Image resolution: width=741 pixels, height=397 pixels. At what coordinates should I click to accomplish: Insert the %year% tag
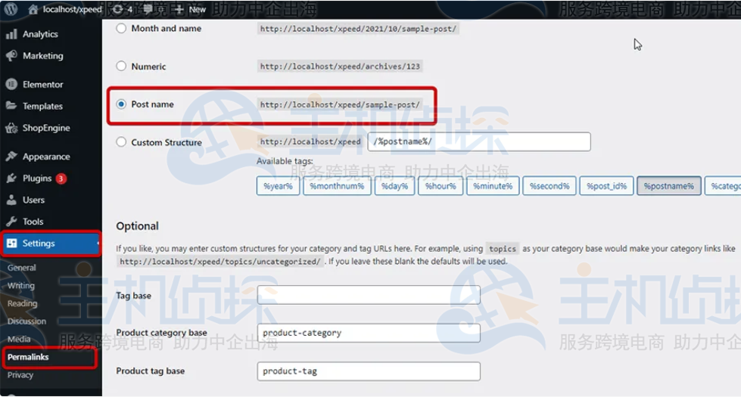pos(278,186)
